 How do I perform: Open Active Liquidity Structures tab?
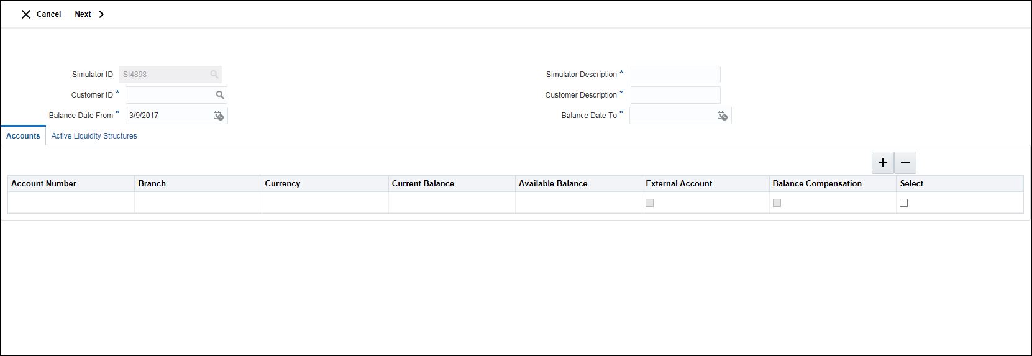[94, 136]
